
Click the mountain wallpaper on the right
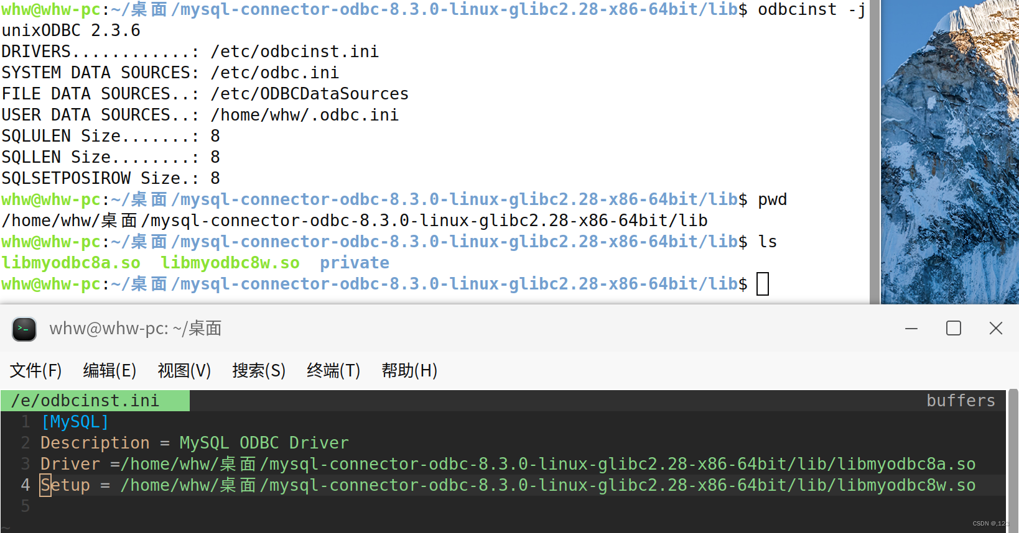pos(946,155)
